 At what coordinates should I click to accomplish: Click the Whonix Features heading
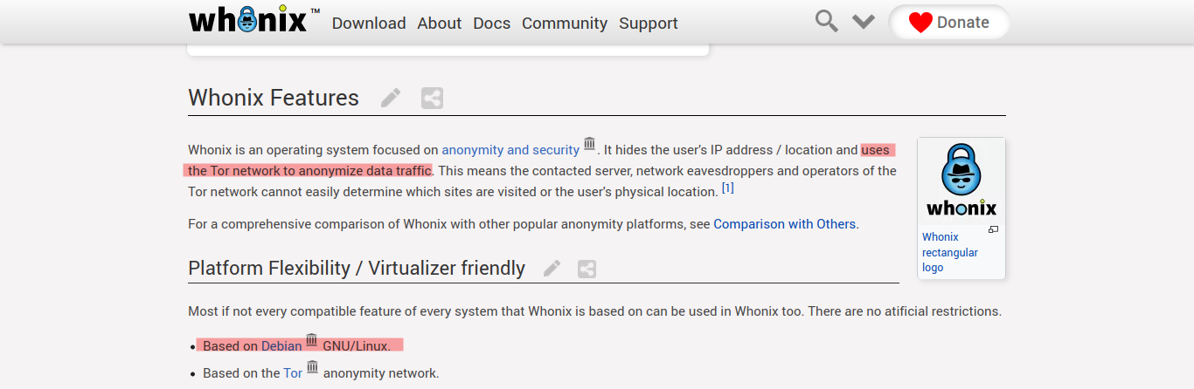click(274, 98)
